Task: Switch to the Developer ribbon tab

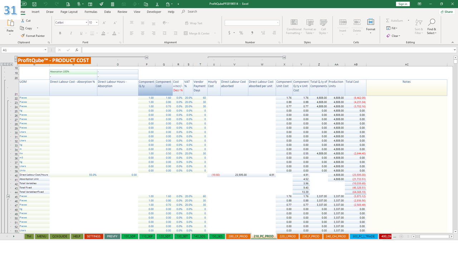Action: [154, 12]
